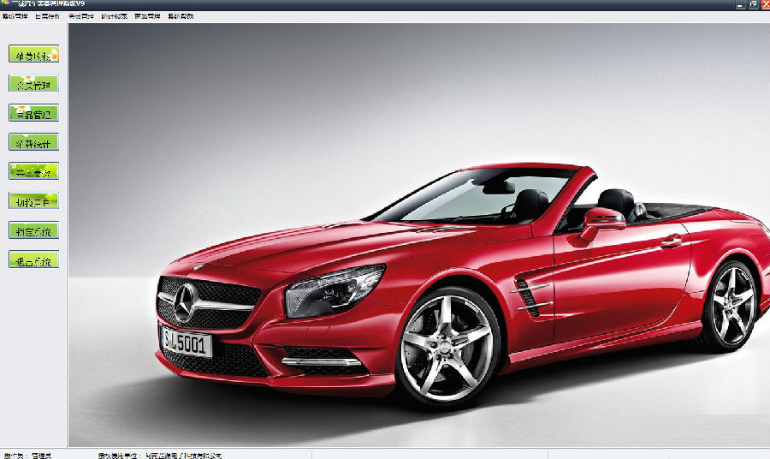Click 退出系统 exit-system sidebar button
Screen dimensions: 770x459
point(34,259)
